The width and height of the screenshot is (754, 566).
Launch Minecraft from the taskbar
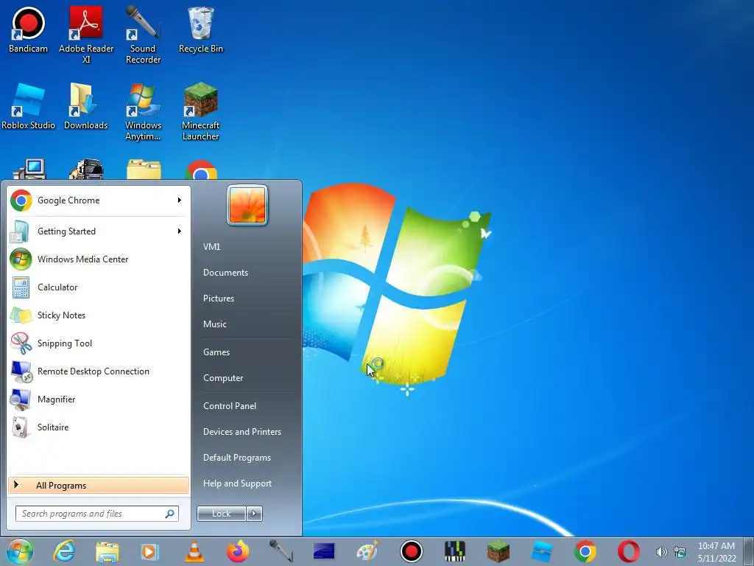498,551
